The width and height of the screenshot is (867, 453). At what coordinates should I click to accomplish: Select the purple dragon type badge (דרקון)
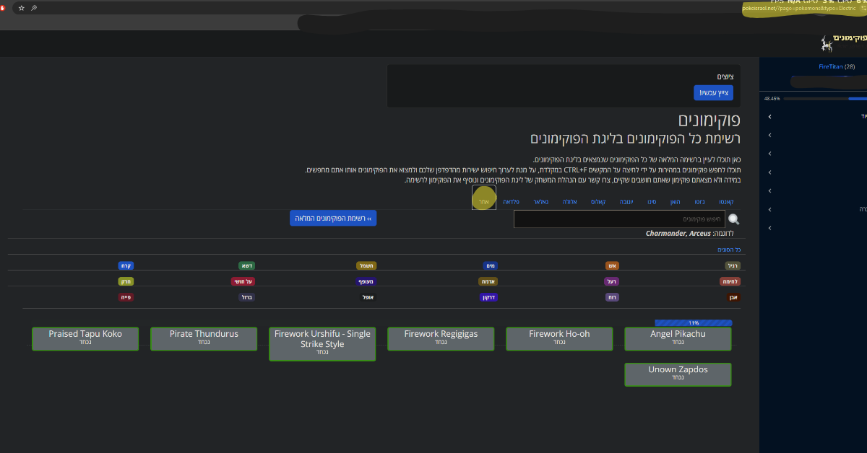[x=488, y=297]
